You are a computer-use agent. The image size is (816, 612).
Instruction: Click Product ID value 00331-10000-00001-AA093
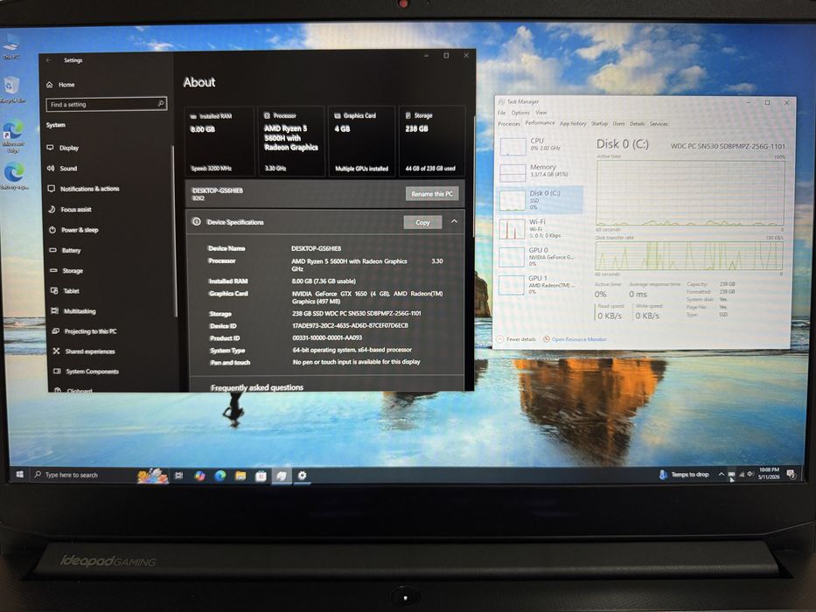327,337
